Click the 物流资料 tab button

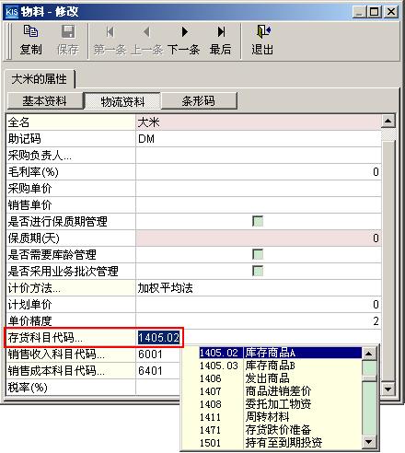pyautogui.click(x=122, y=101)
